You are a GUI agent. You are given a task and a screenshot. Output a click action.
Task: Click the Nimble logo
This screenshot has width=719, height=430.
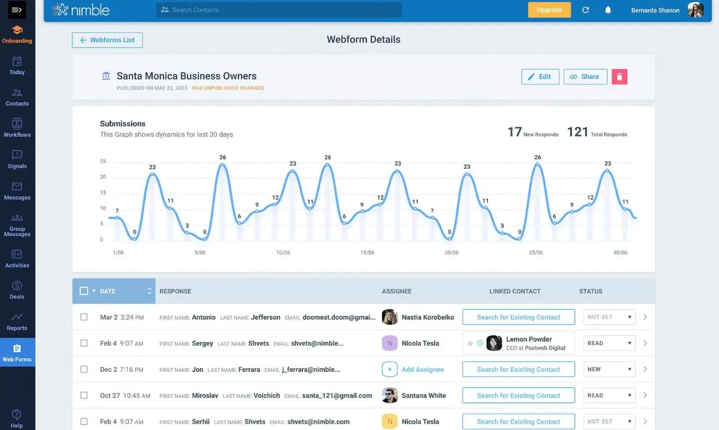[x=81, y=10]
